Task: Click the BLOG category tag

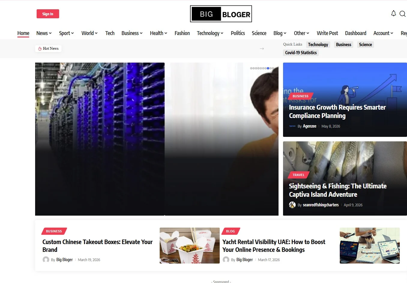Action: point(231,231)
